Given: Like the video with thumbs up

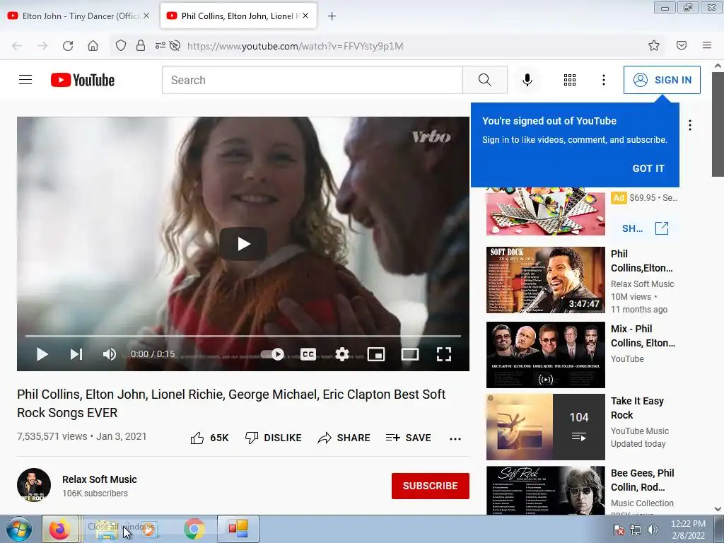Looking at the screenshot, I should [209, 438].
